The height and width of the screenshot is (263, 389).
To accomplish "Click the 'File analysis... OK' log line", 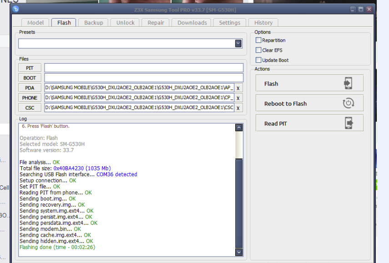I will (x=40, y=162).
